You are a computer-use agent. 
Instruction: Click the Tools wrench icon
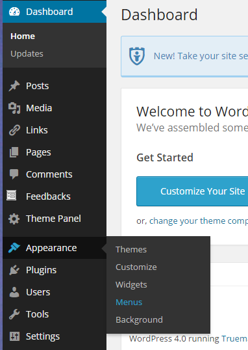pyautogui.click(x=14, y=314)
